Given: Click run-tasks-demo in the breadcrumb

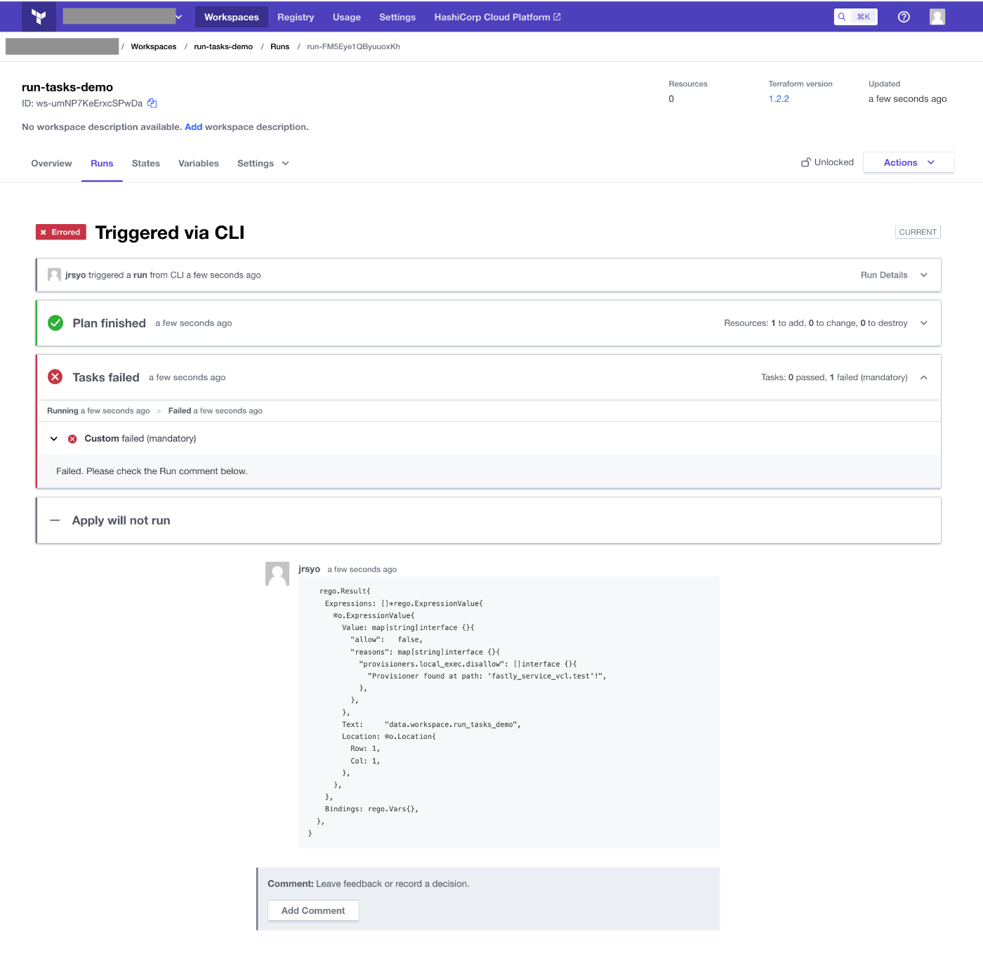Looking at the screenshot, I should tap(223, 47).
